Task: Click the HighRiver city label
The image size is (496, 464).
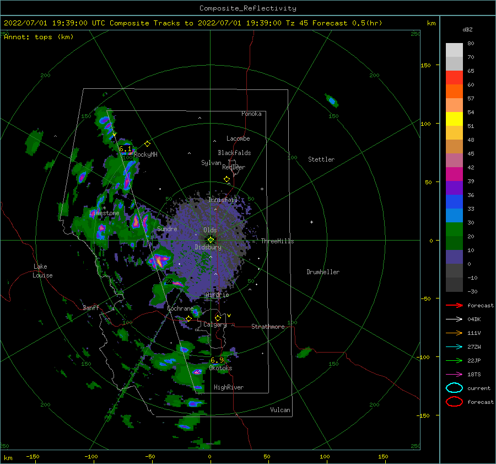Action: 229,387
